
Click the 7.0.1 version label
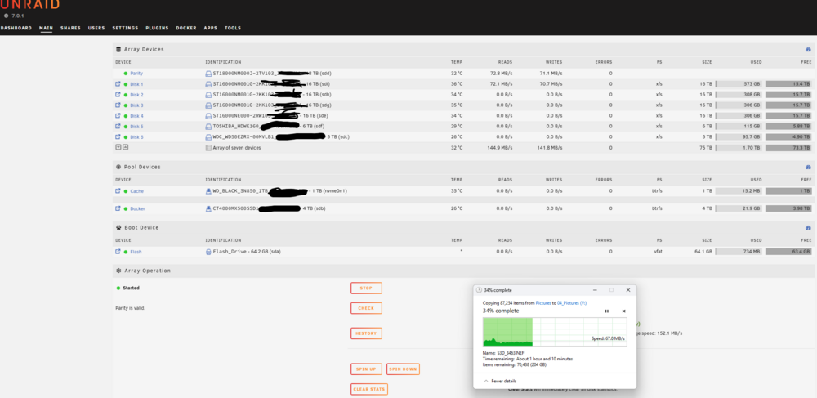pos(19,16)
